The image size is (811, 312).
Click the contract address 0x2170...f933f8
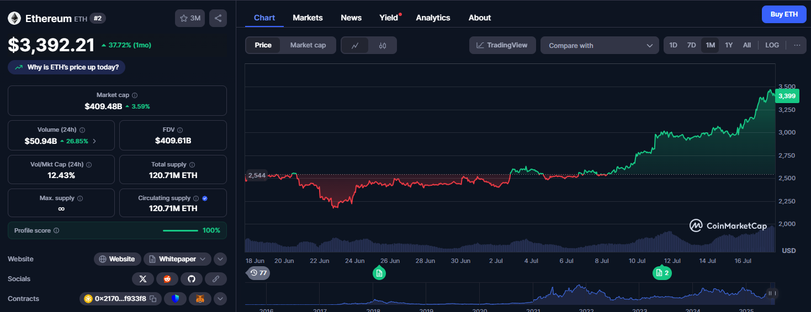pyautogui.click(x=120, y=299)
